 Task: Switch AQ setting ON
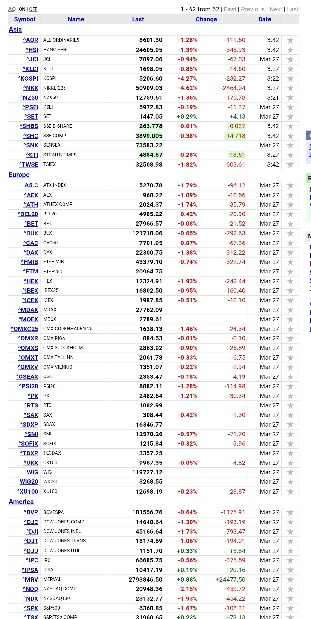point(22,9)
